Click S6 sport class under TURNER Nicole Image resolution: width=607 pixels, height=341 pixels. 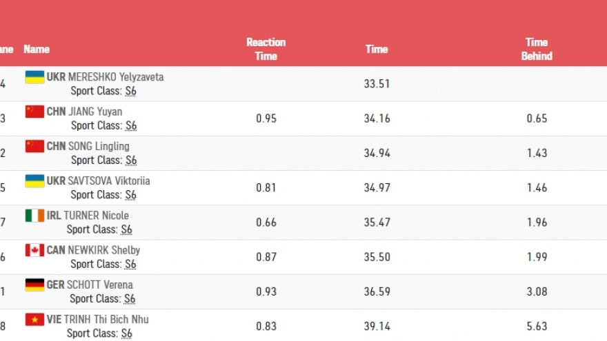(126, 229)
